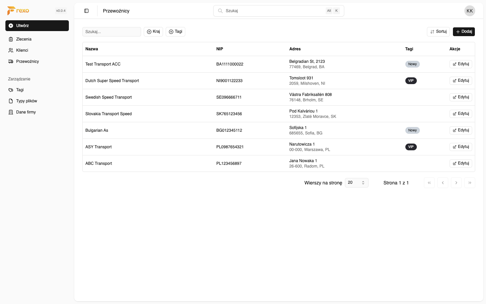Image resolution: width=486 pixels, height=304 pixels.
Task: Open Typy plików management page
Action: coord(26,101)
